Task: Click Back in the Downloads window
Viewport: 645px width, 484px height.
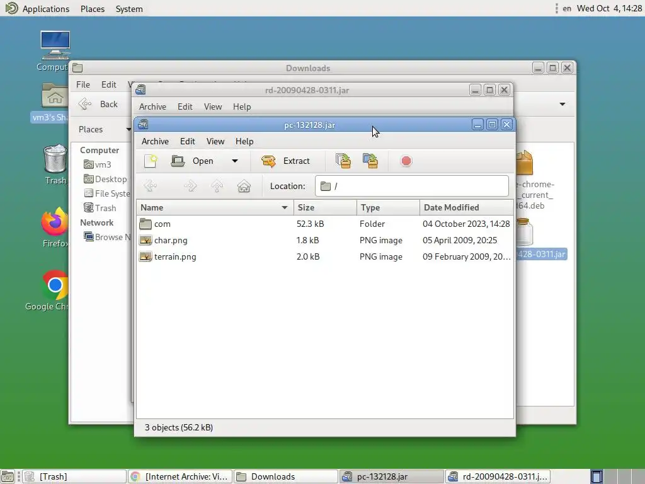Action: pos(99,104)
